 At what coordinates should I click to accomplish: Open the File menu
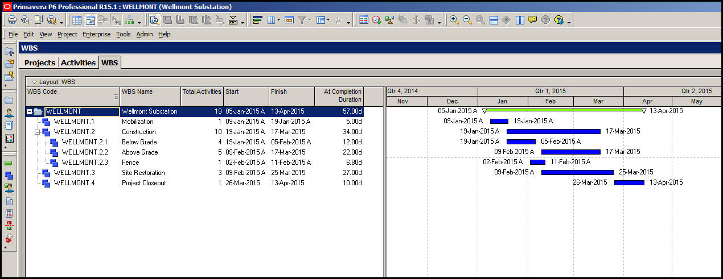tap(13, 34)
